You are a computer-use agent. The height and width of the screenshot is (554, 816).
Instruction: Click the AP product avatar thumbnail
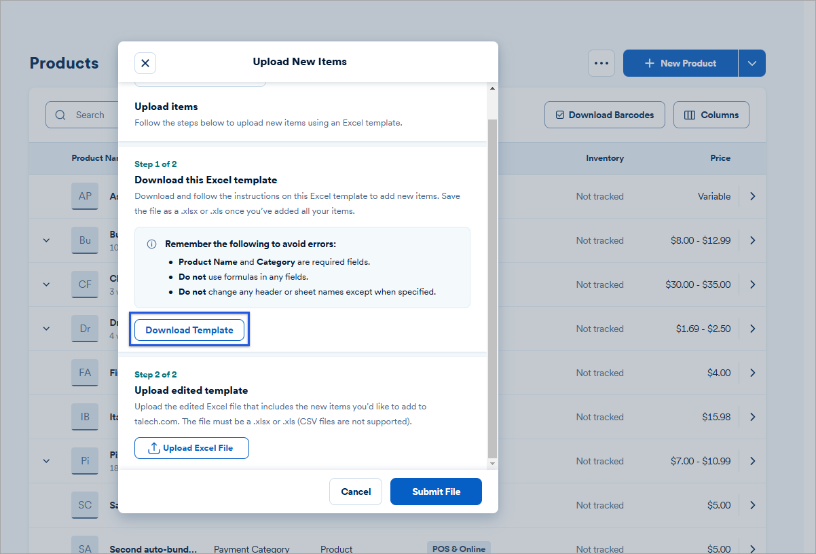(x=85, y=196)
